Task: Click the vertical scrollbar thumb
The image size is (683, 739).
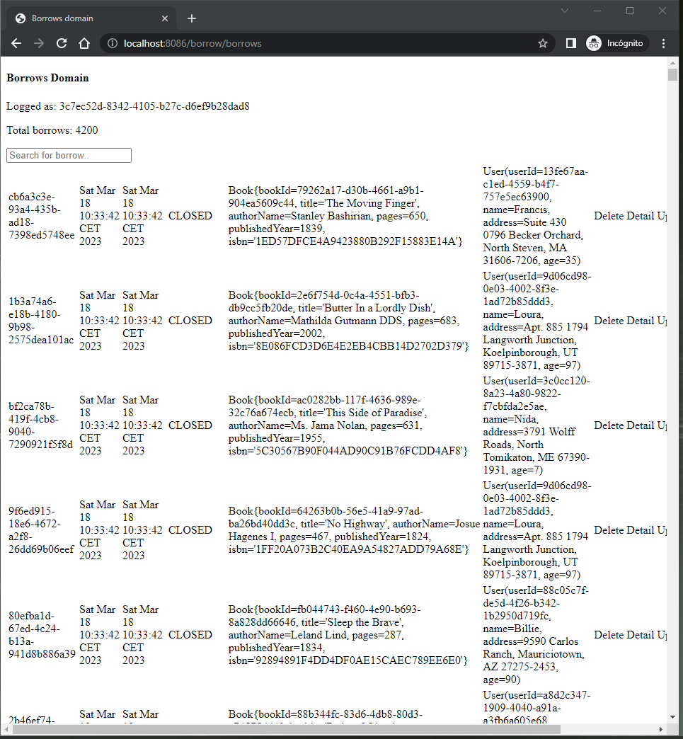Action: [x=672, y=75]
